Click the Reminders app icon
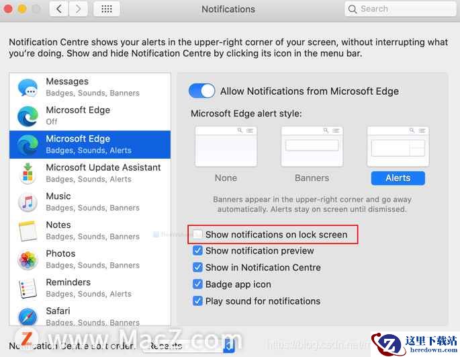 click(x=28, y=288)
